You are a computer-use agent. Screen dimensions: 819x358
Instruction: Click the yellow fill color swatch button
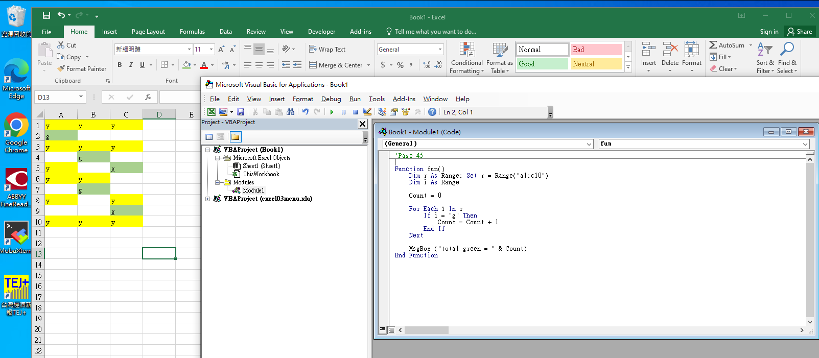pyautogui.click(x=186, y=65)
